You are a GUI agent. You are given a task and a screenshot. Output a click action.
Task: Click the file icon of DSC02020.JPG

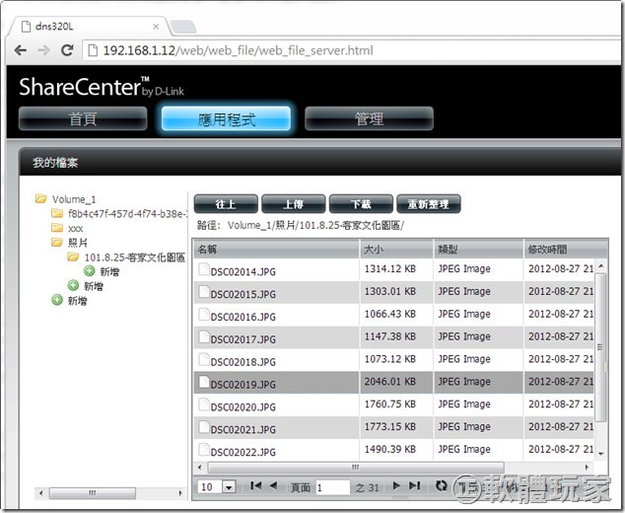click(204, 404)
